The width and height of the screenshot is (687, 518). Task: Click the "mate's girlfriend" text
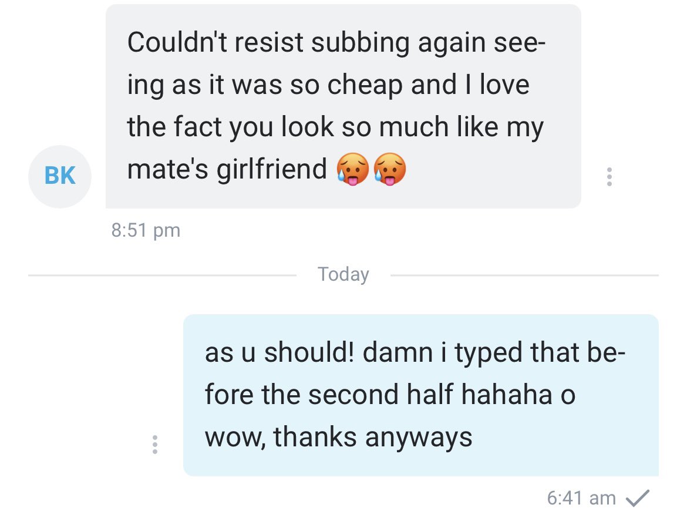[x=227, y=169]
